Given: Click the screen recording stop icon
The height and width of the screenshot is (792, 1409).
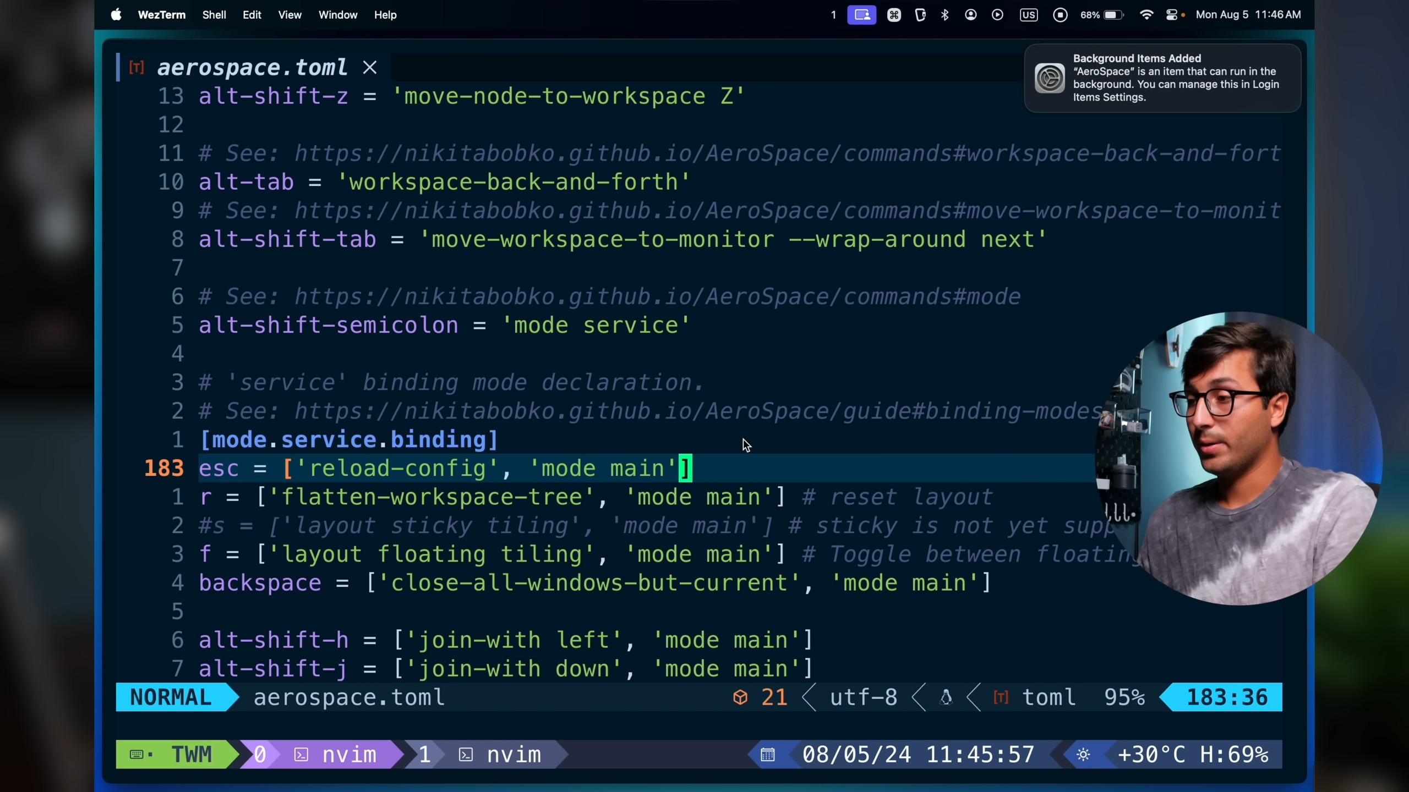Looking at the screenshot, I should click(x=1060, y=15).
